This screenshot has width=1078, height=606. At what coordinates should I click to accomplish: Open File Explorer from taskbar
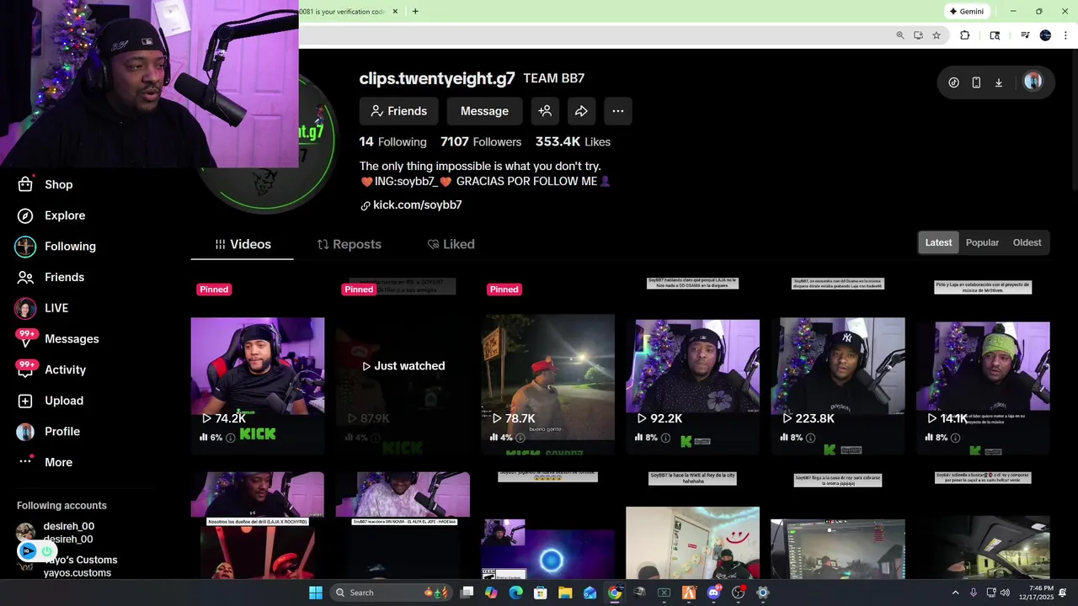[x=565, y=593]
